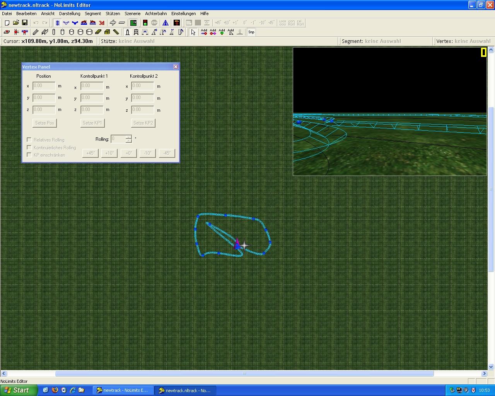Select the single column support icon
The width and height of the screenshot is (495, 396).
click(127, 32)
